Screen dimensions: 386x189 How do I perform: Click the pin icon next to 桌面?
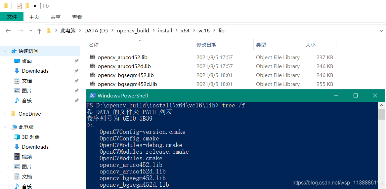pos(76,61)
